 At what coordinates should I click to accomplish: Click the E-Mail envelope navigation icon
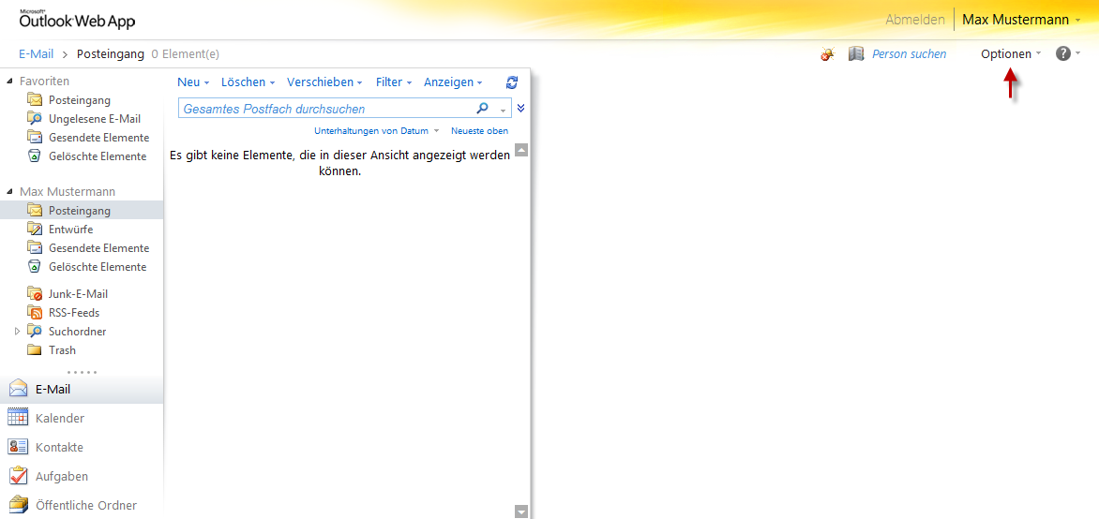[x=18, y=390]
